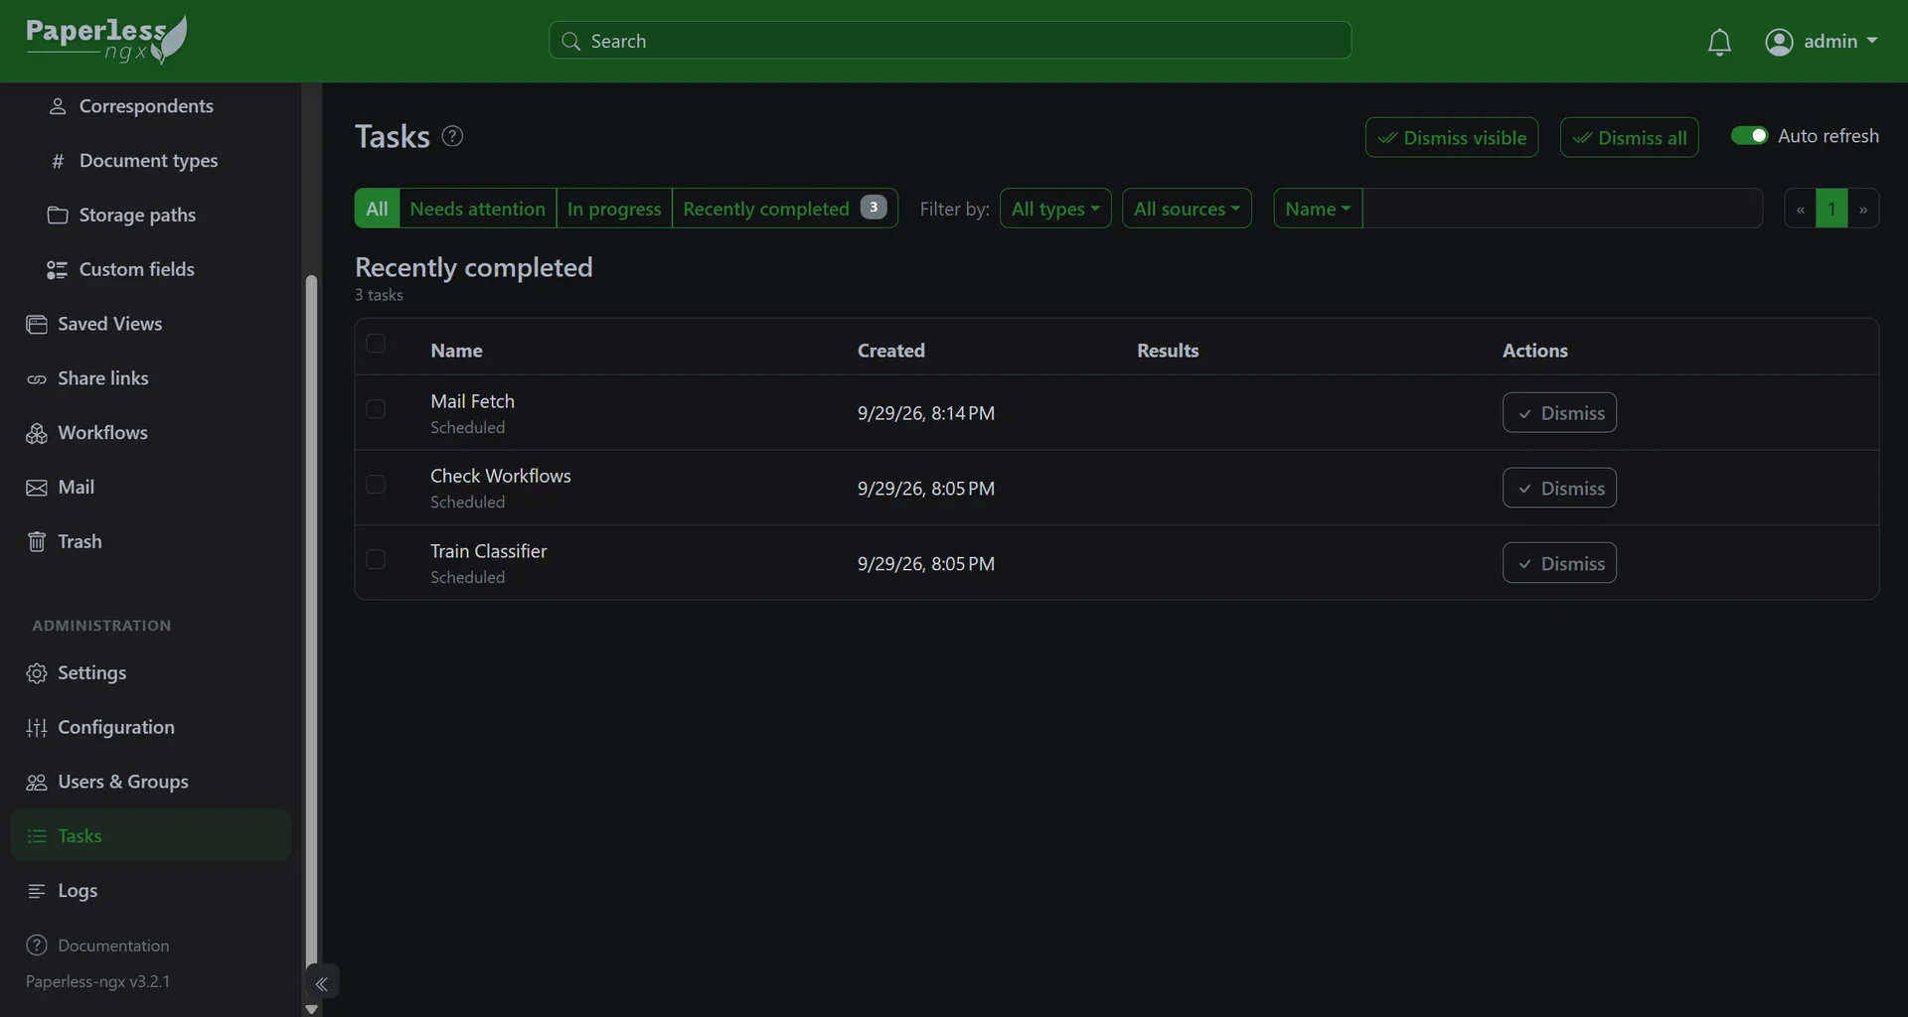The width and height of the screenshot is (1908, 1017).
Task: Dismiss the Mail Fetch task
Action: pos(1559,413)
